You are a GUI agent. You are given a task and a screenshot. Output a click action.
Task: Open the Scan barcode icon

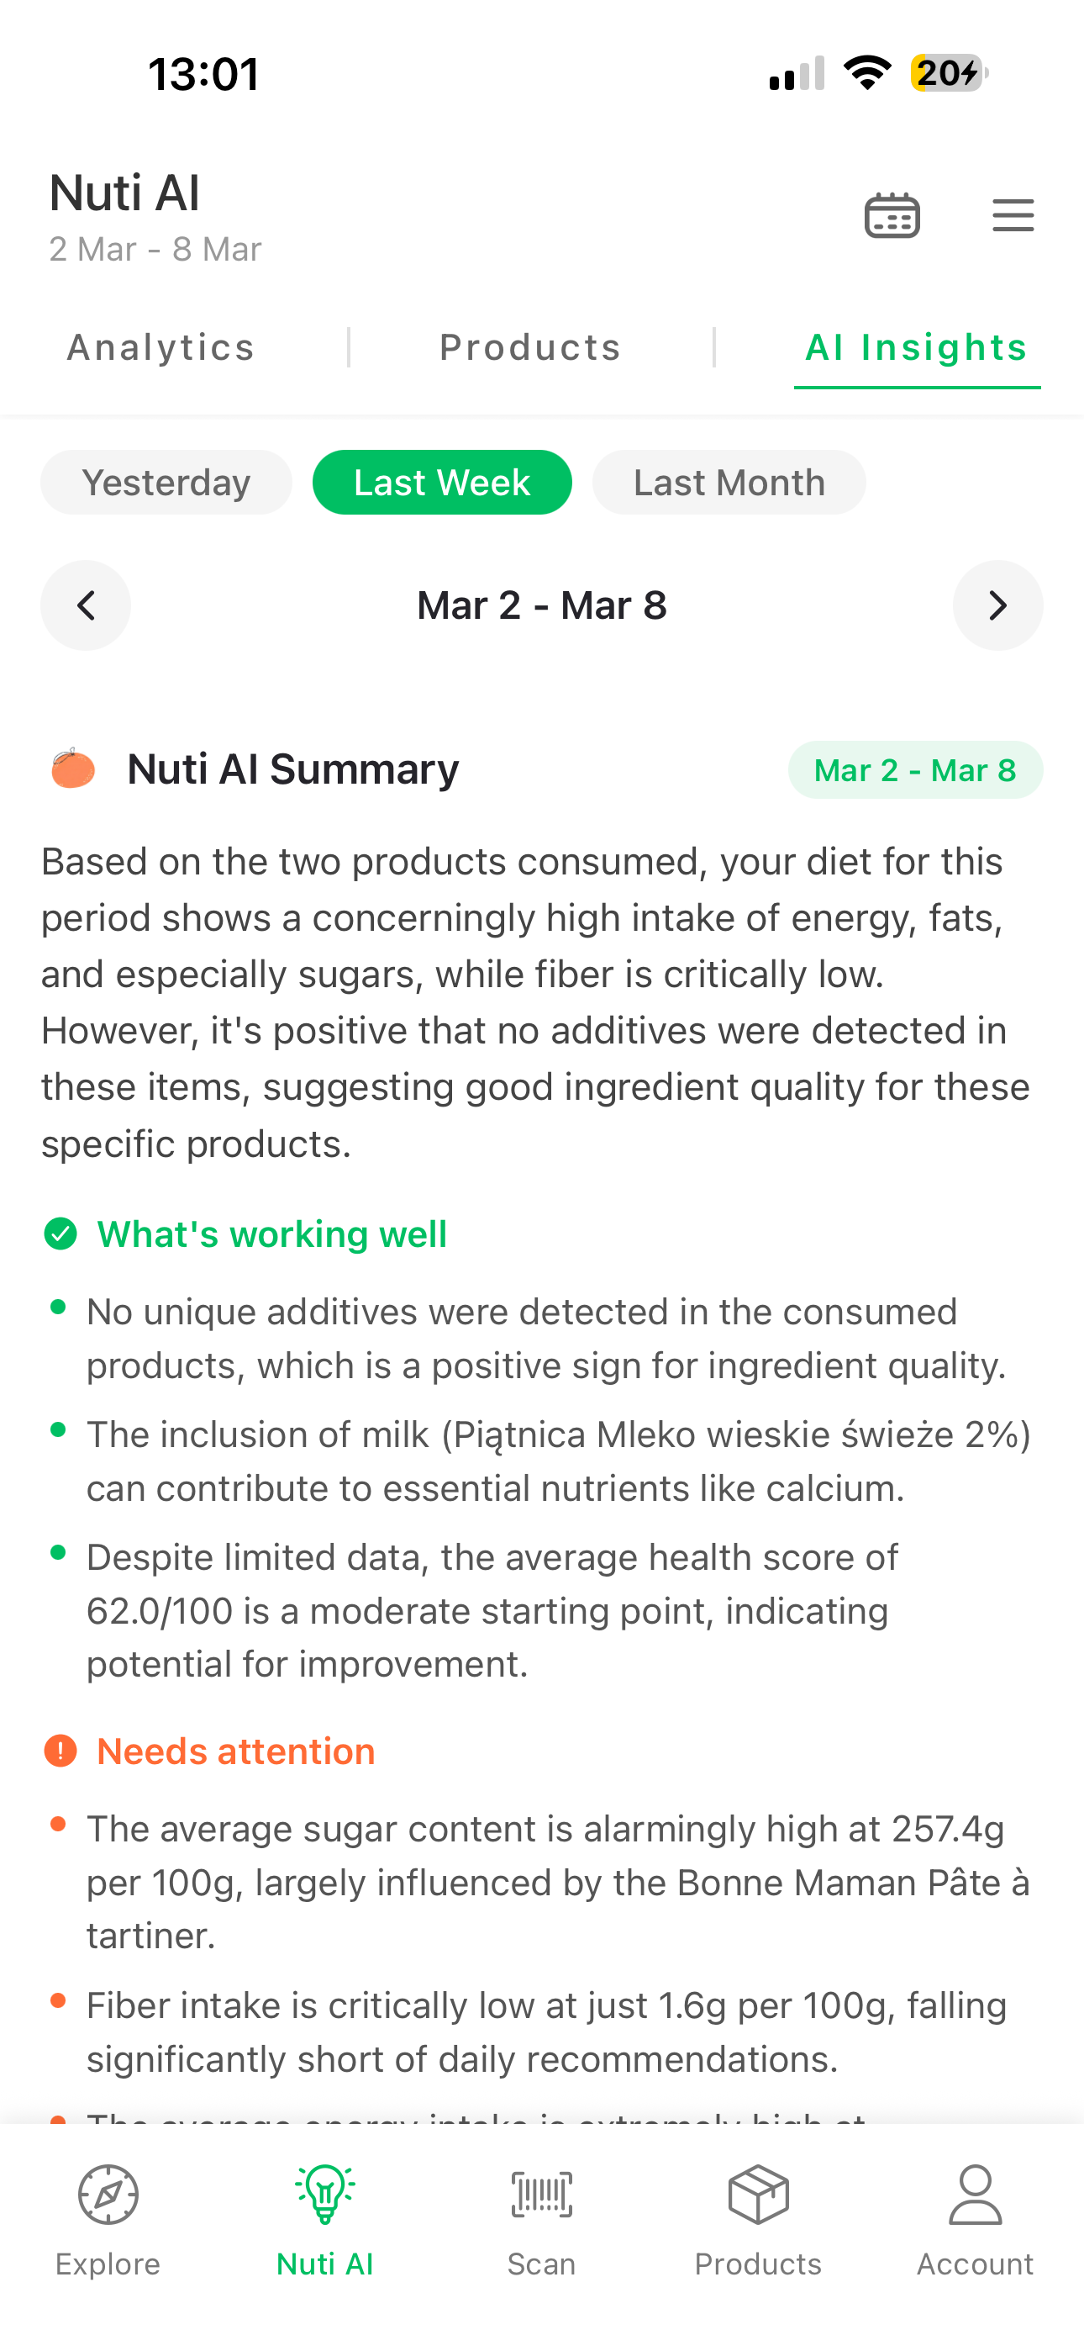click(x=541, y=2194)
